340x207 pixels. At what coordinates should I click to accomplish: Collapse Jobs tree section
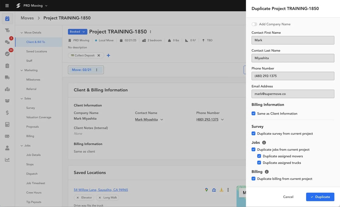(x=22, y=146)
